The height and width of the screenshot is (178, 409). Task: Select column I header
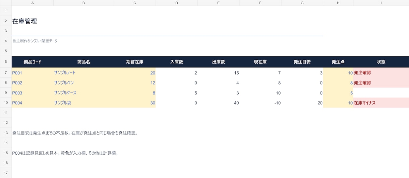point(381,3)
